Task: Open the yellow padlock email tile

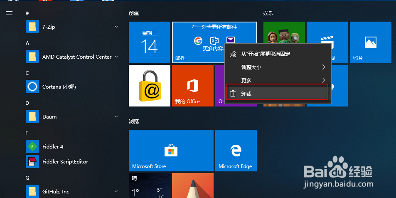Action: point(150,86)
